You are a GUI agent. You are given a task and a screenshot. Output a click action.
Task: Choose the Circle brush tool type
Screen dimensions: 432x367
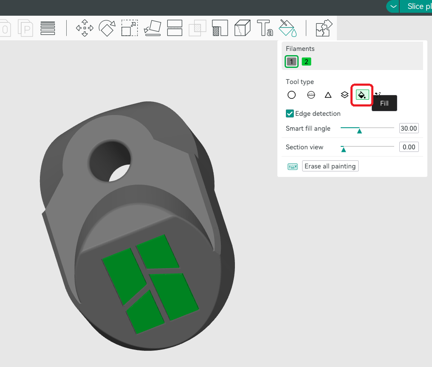[291, 95]
